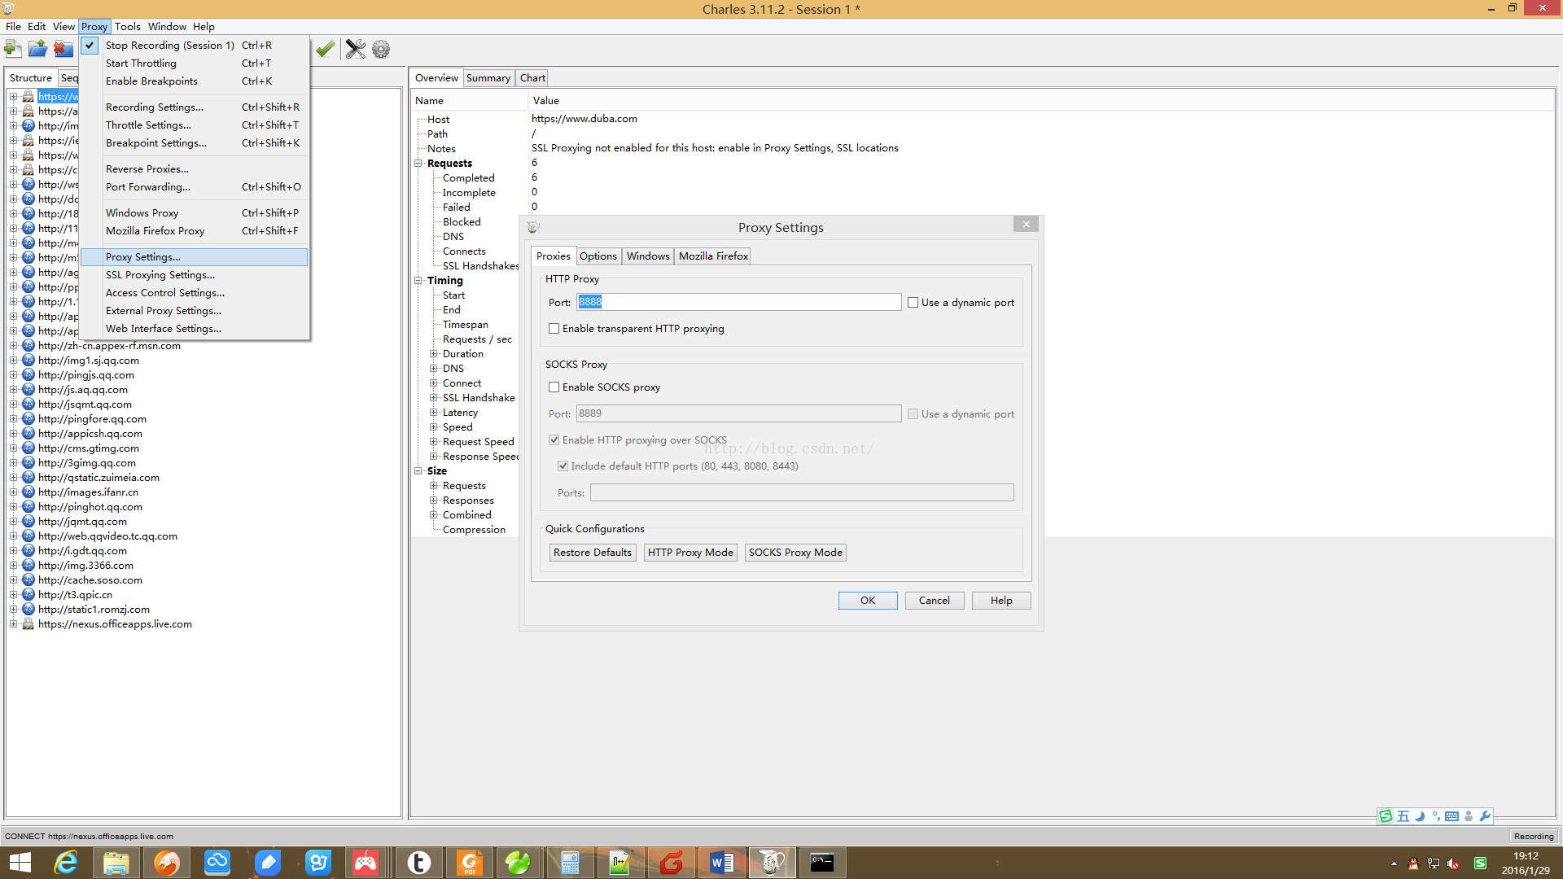Click the Help button

click(1001, 601)
